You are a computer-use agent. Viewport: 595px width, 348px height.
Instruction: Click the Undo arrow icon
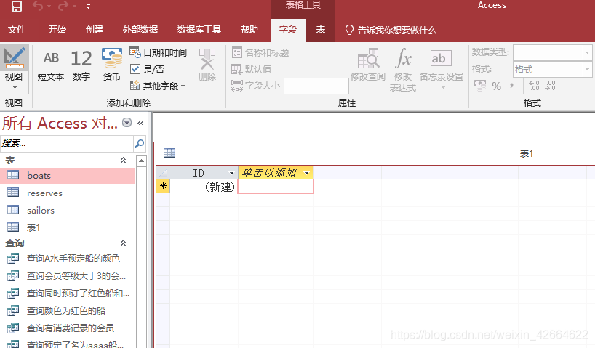coord(37,6)
